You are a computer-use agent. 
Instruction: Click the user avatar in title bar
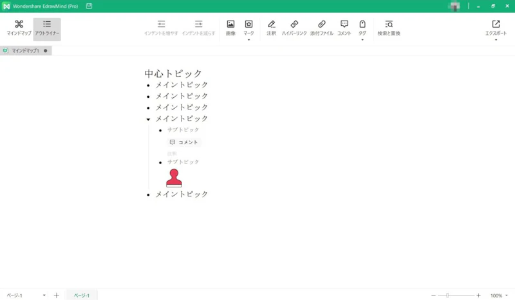(x=455, y=6)
